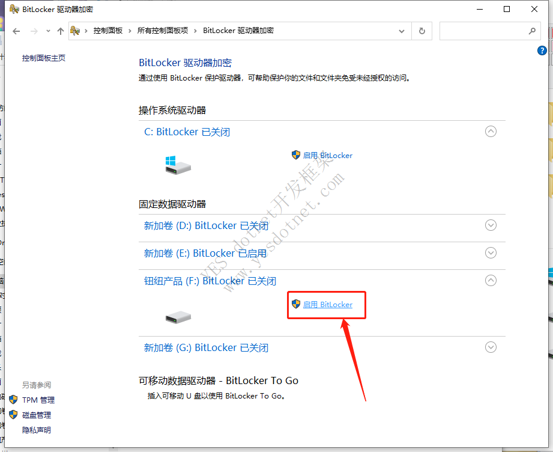Expand the 新加卷 (G:) section
Image resolution: width=553 pixels, height=452 pixels.
click(491, 347)
